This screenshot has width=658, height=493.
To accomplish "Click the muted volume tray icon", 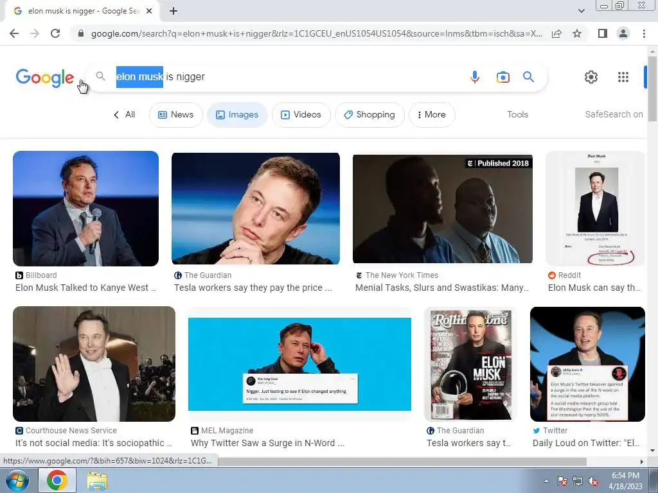I will click(593, 481).
